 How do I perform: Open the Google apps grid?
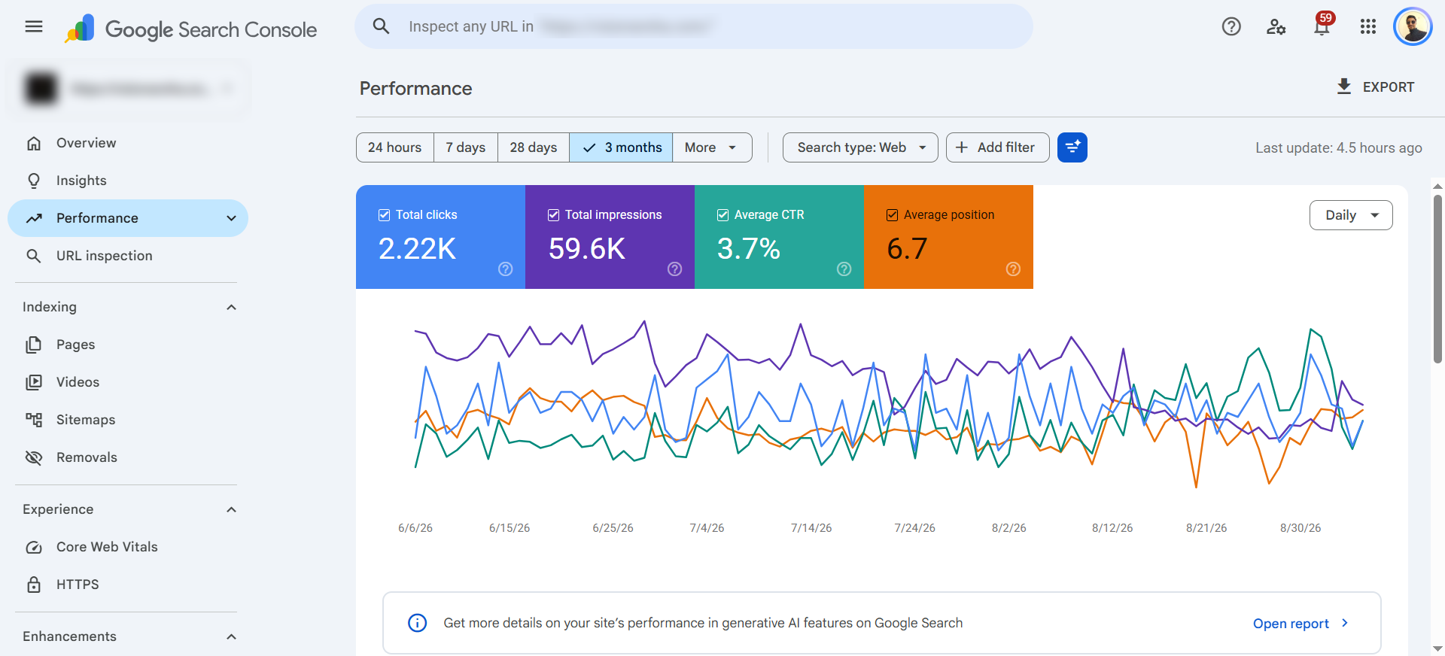coord(1368,27)
